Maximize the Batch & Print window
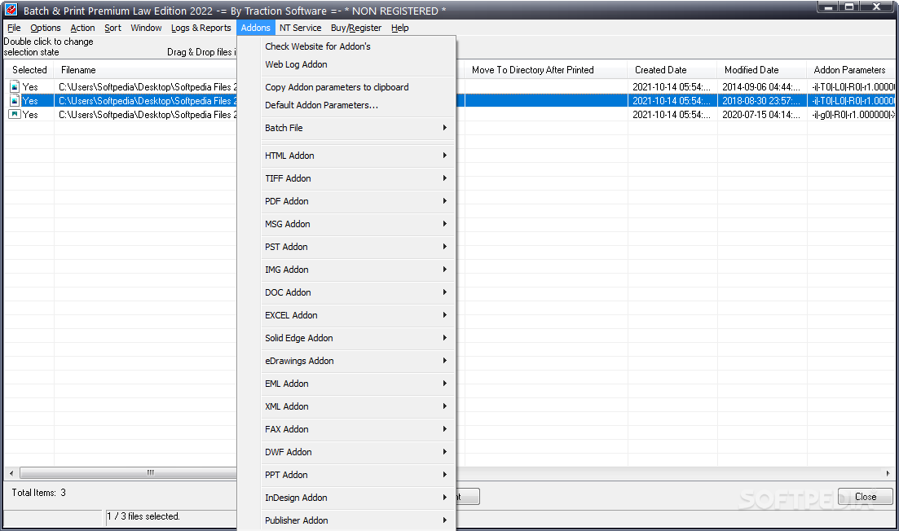 849,7
